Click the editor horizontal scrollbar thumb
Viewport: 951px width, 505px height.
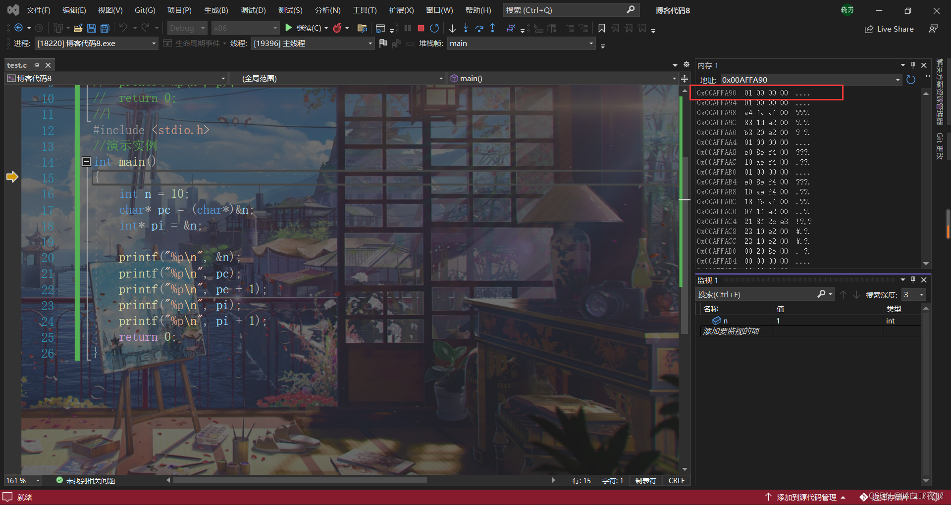click(300, 480)
